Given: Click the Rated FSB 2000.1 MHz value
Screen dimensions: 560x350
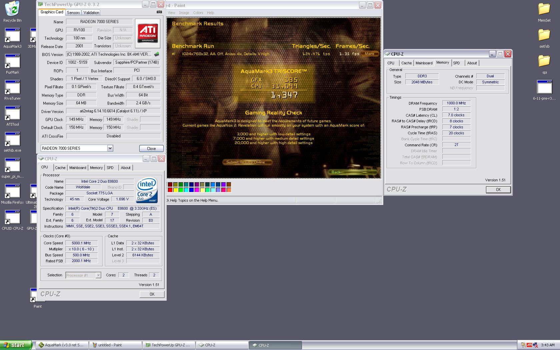Looking at the screenshot, I should [x=81, y=261].
